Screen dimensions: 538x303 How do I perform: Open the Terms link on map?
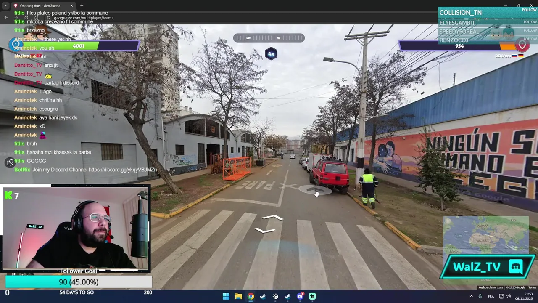pos(532,287)
